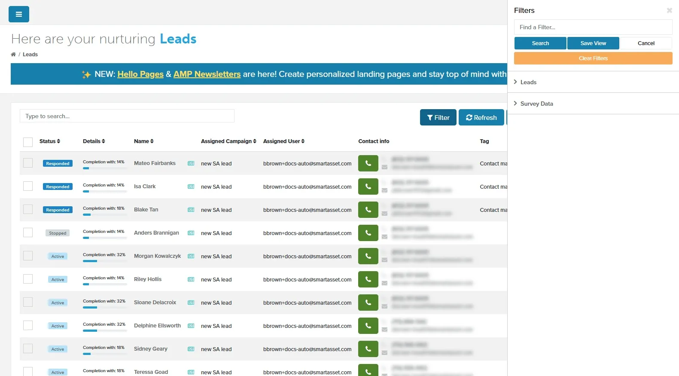
Task: Sort table by Name column
Action: (x=144, y=141)
